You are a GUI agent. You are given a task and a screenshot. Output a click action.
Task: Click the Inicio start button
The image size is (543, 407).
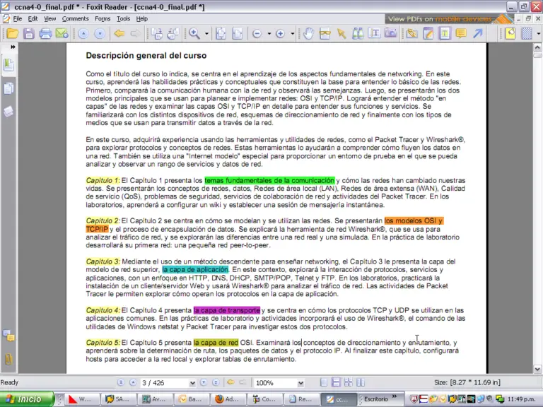pos(27,399)
